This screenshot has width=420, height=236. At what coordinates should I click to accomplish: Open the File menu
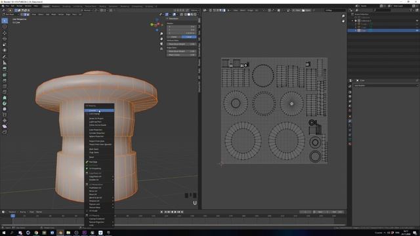(7, 6)
